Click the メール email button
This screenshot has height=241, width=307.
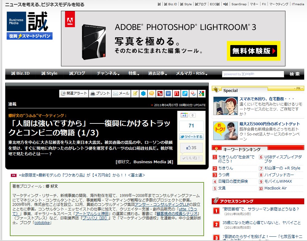click(121, 93)
